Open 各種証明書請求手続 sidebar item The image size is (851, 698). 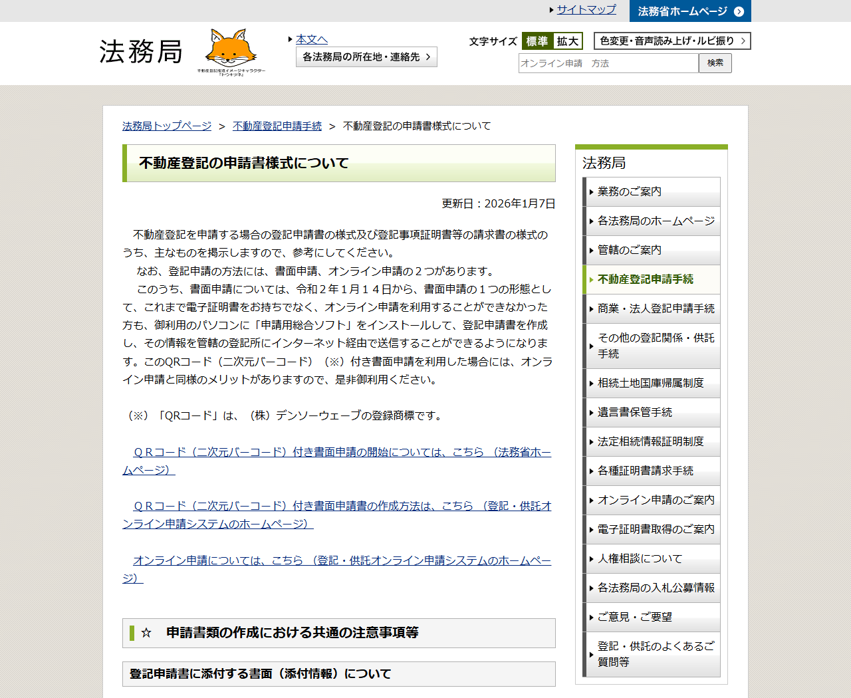[652, 471]
